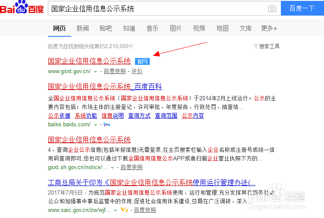Screen dimensions: 324x218
Task: Switch to the 图片 tab
Action: point(176,28)
